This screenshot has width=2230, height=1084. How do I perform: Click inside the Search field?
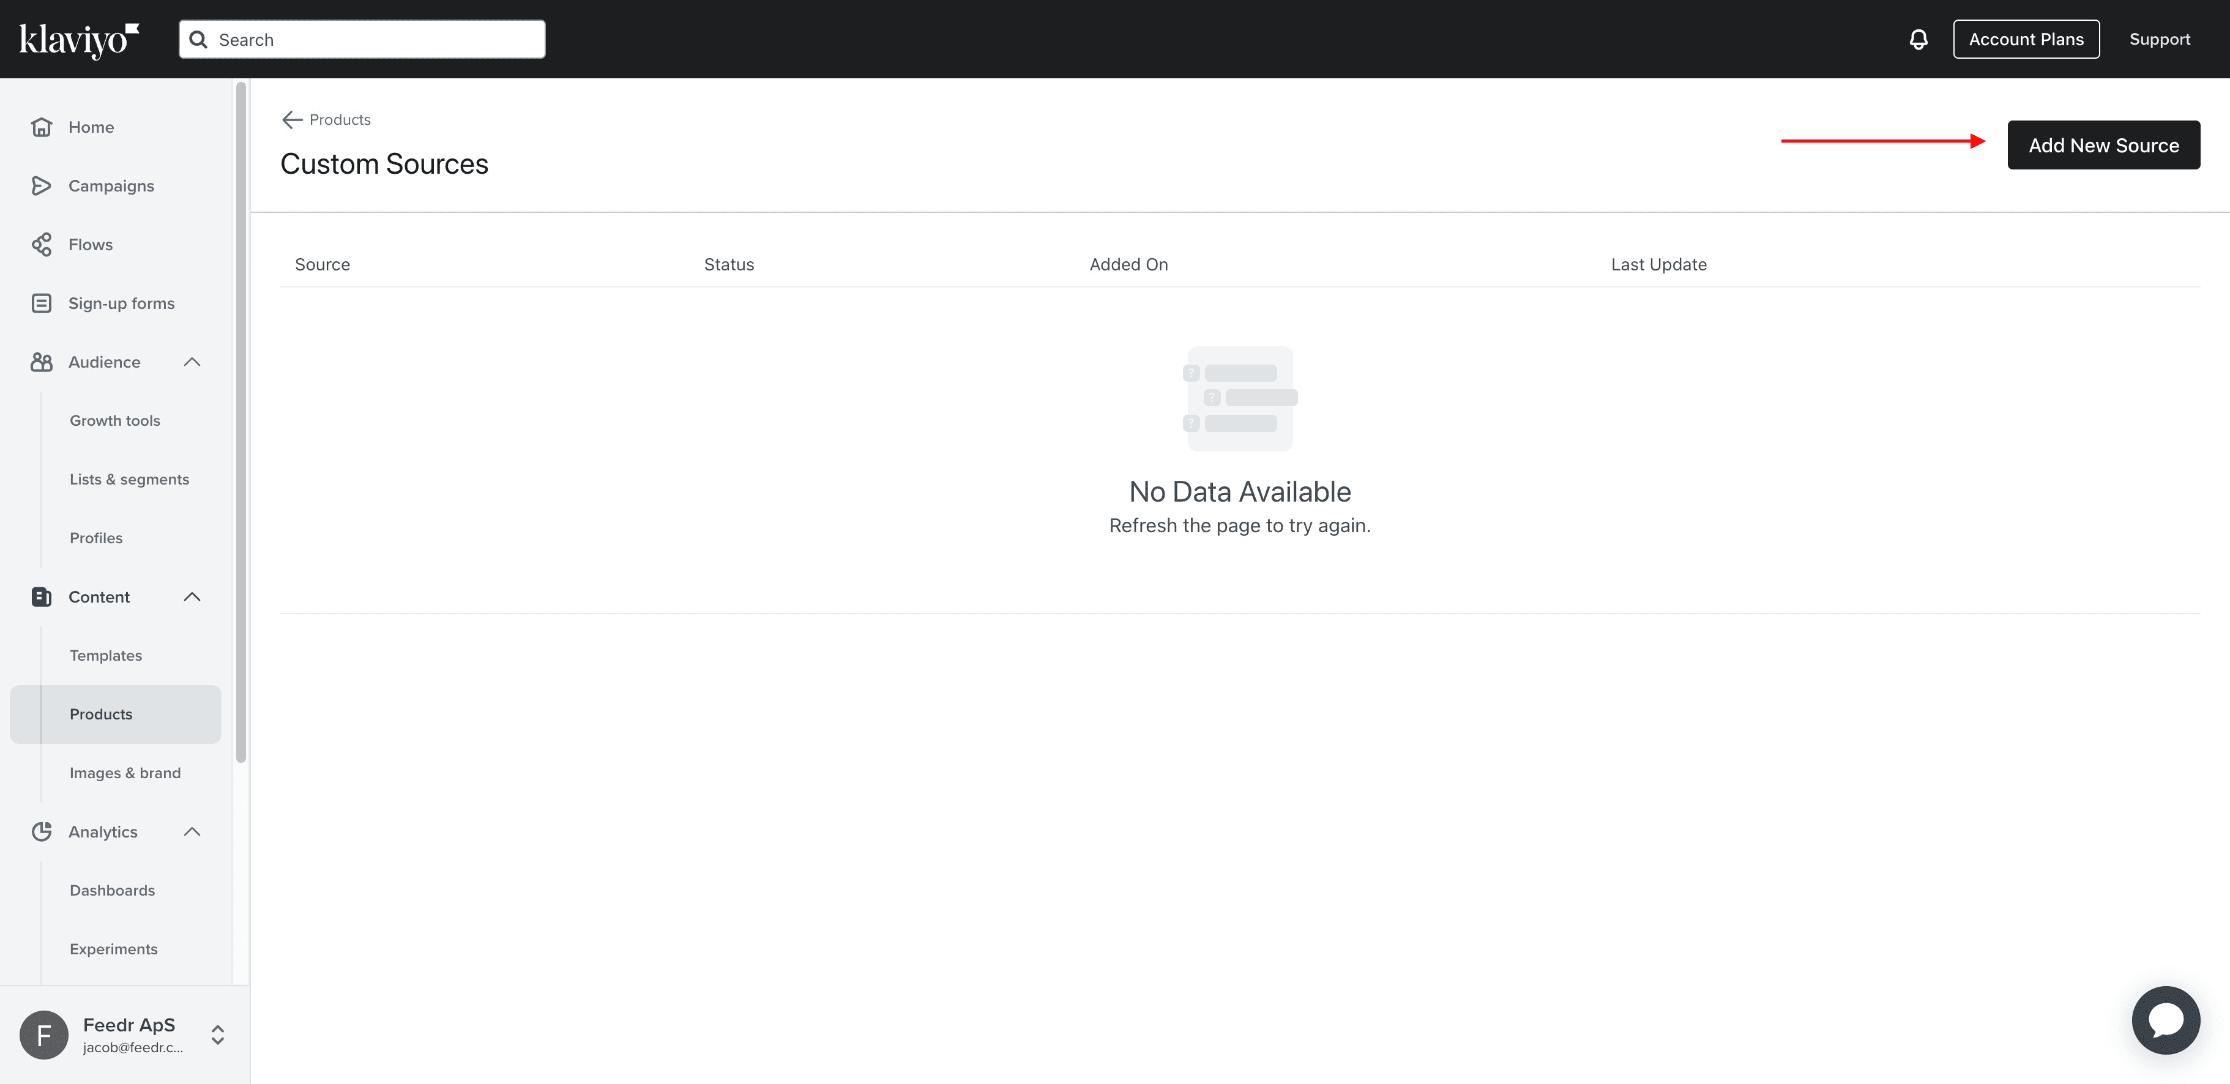coord(361,39)
